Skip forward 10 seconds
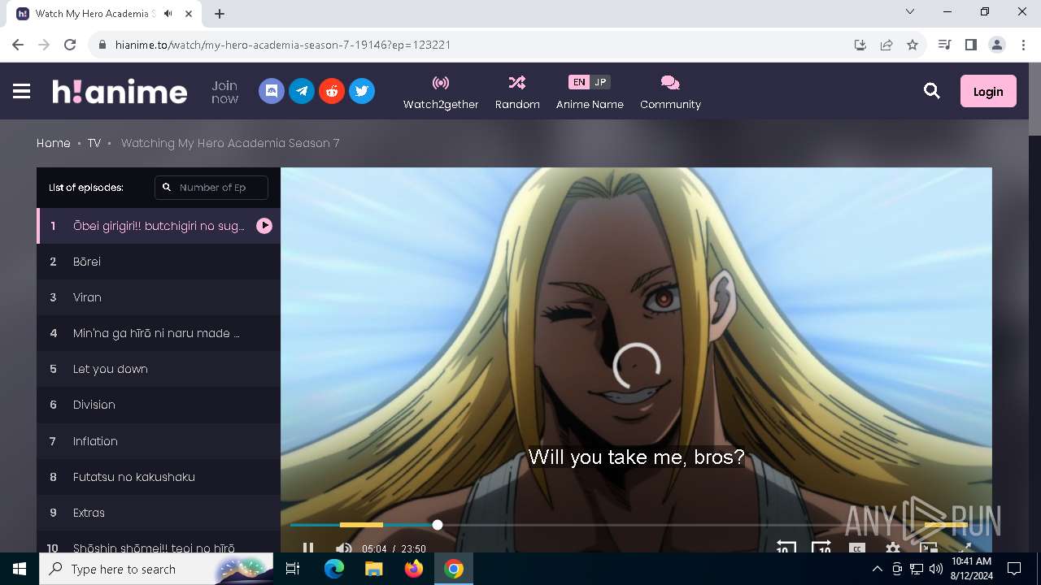Screen dimensions: 1041x585 point(821,547)
